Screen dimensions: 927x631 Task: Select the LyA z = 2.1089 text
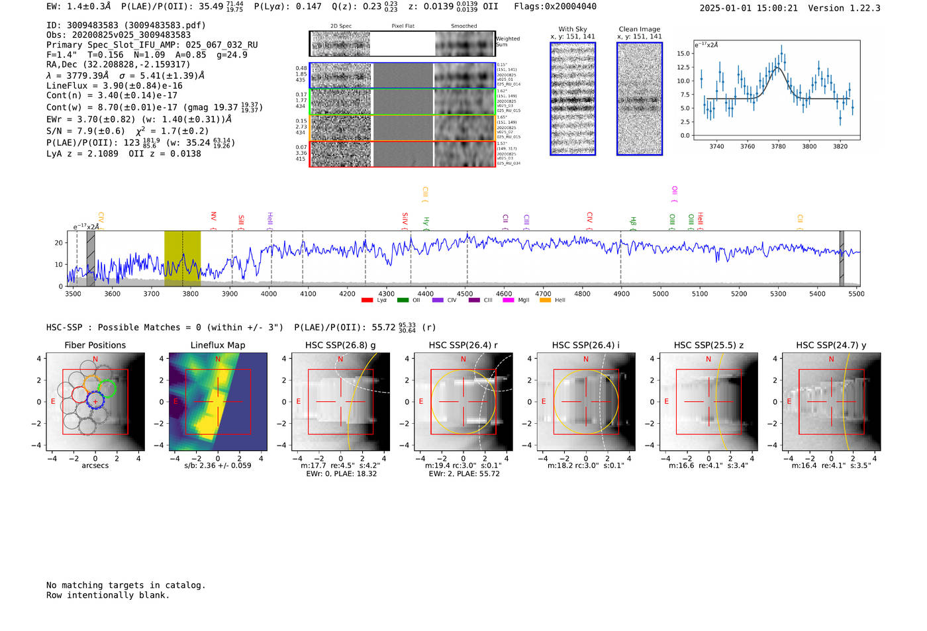click(x=83, y=154)
